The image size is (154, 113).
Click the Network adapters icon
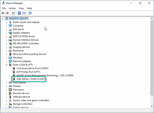coord(10,61)
